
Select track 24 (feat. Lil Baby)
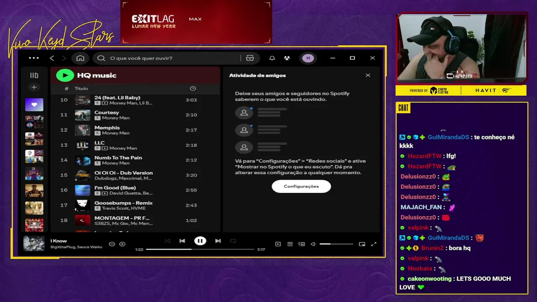point(135,100)
